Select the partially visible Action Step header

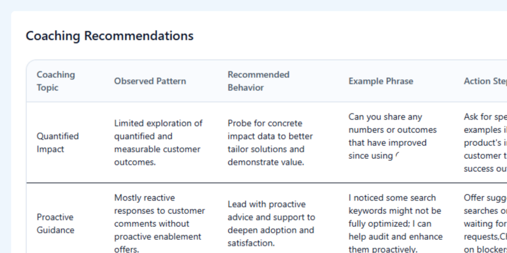click(485, 81)
